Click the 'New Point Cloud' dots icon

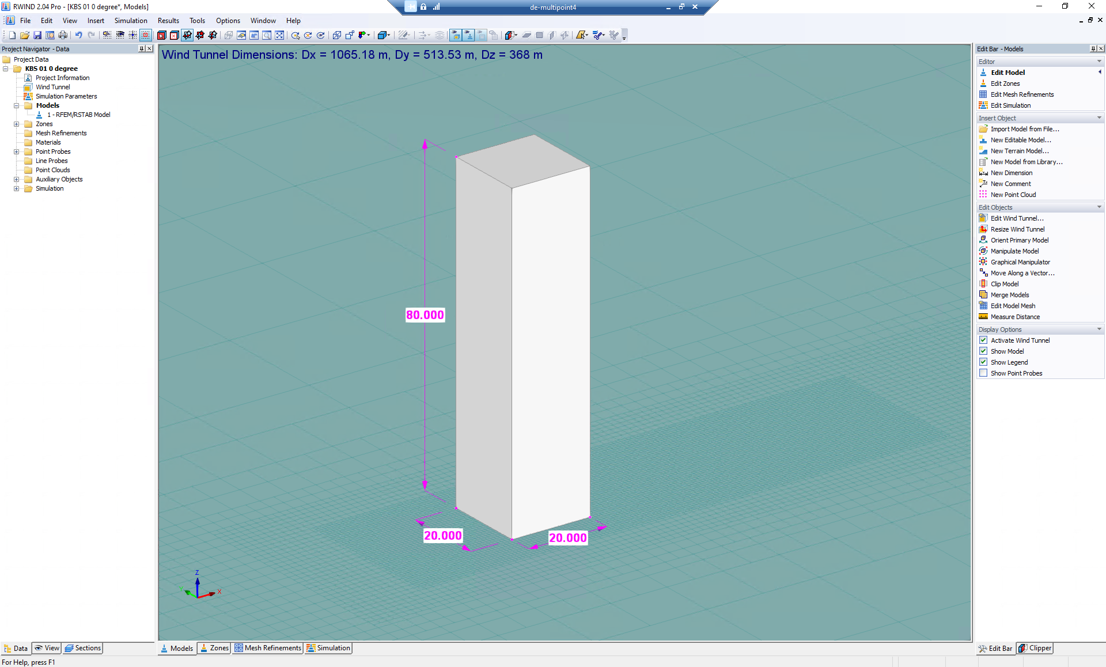coord(983,195)
